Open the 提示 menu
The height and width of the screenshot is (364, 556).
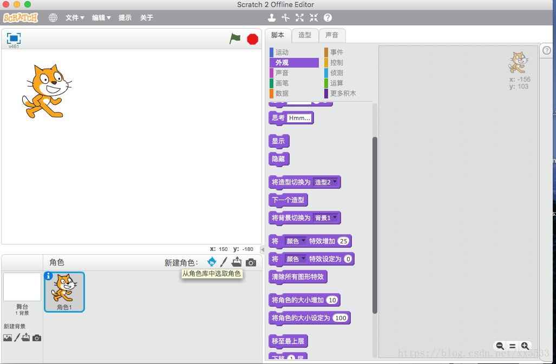[x=125, y=17]
